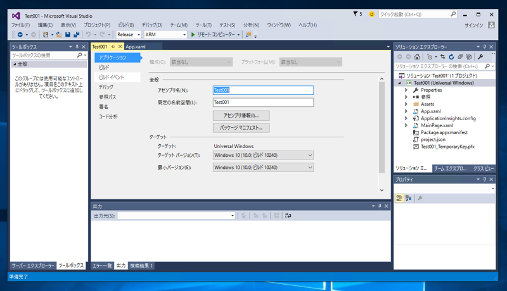Click the Show All Files icon
This screenshot has width=507, height=291.
pos(469,57)
